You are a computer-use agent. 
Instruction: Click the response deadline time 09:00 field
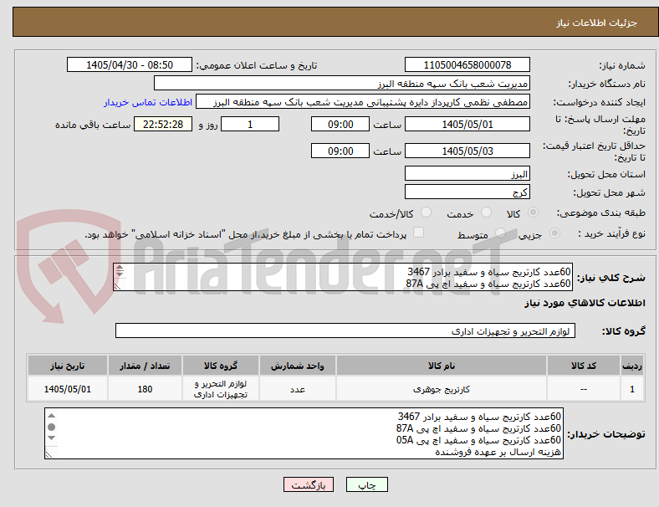point(340,125)
